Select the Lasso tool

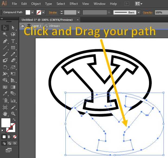coord(13,34)
